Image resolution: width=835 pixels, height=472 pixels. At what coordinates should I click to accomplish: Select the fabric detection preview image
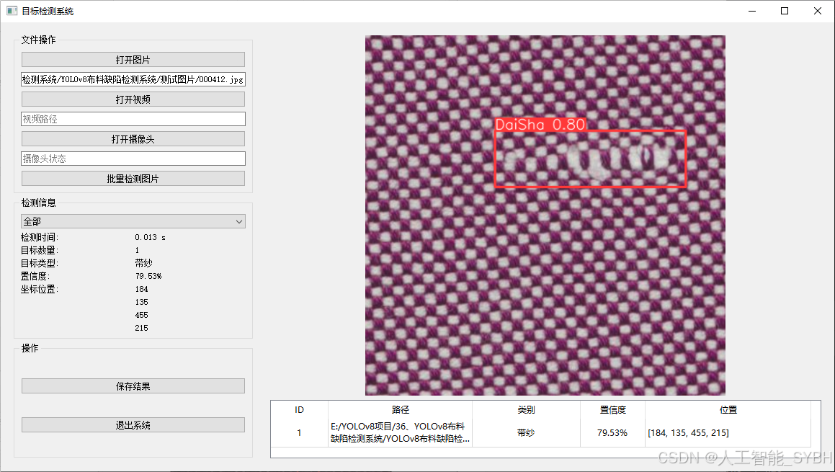(x=545, y=215)
